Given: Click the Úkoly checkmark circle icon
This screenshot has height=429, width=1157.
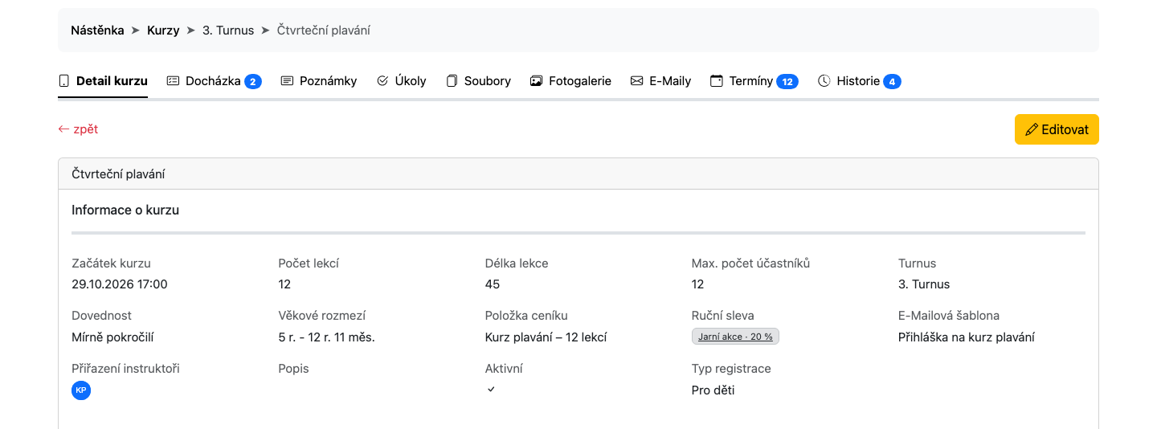Looking at the screenshot, I should tap(382, 81).
